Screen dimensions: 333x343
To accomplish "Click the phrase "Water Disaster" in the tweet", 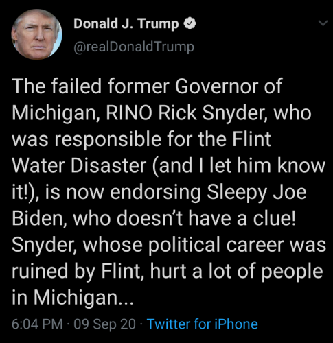I will pos(79,165).
